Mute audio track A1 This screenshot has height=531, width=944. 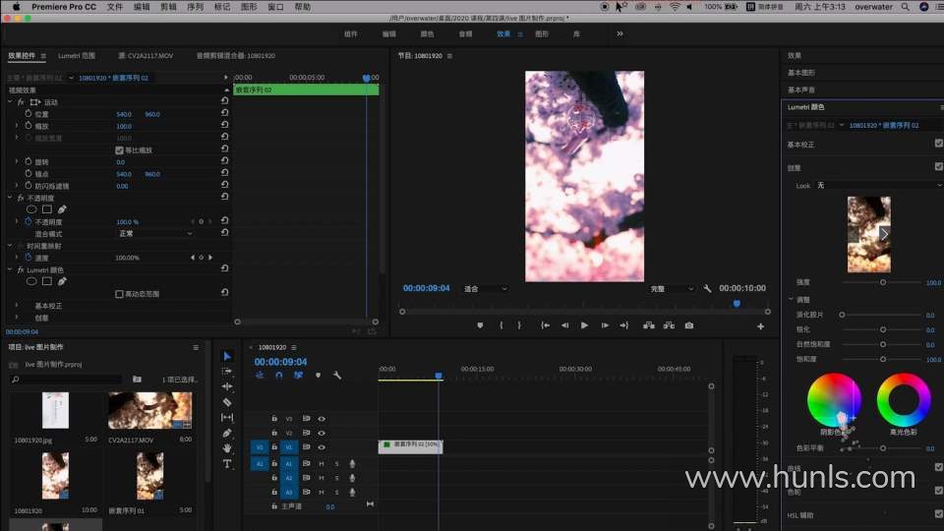tap(322, 463)
